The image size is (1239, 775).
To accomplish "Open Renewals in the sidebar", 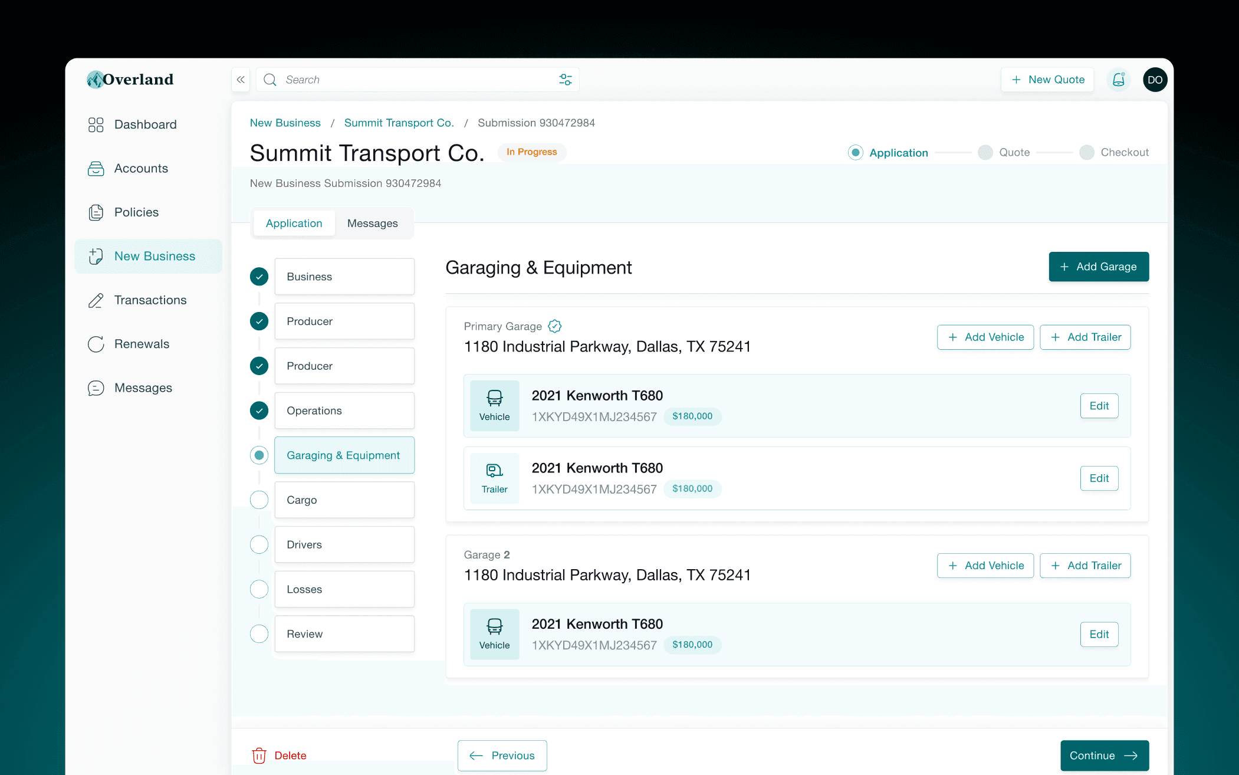I will [x=142, y=344].
